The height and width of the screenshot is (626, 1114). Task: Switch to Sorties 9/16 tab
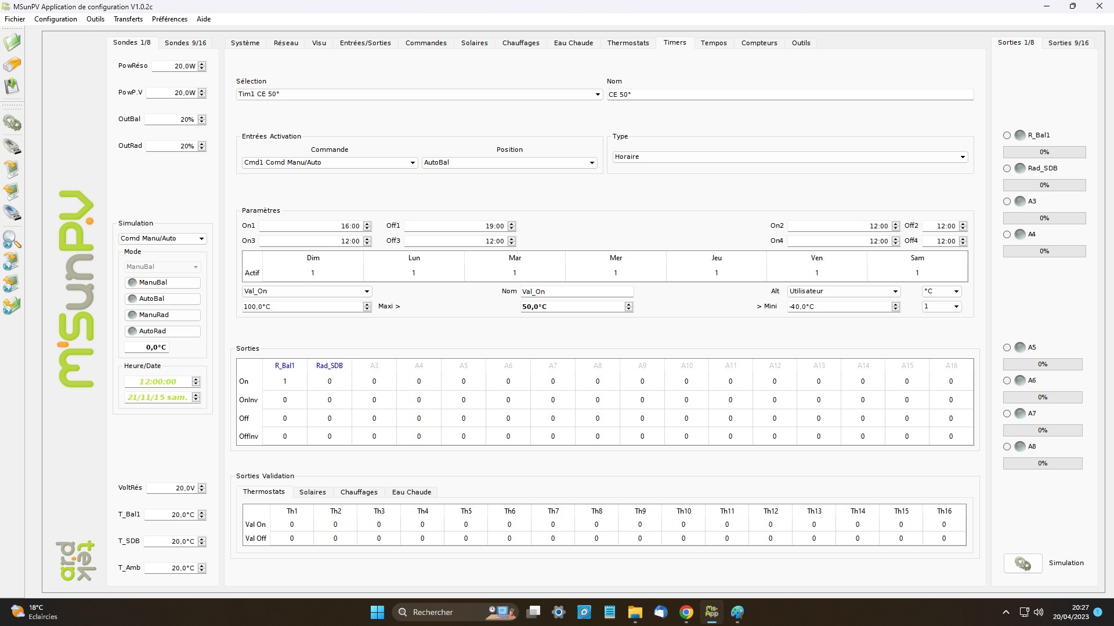pos(1068,43)
